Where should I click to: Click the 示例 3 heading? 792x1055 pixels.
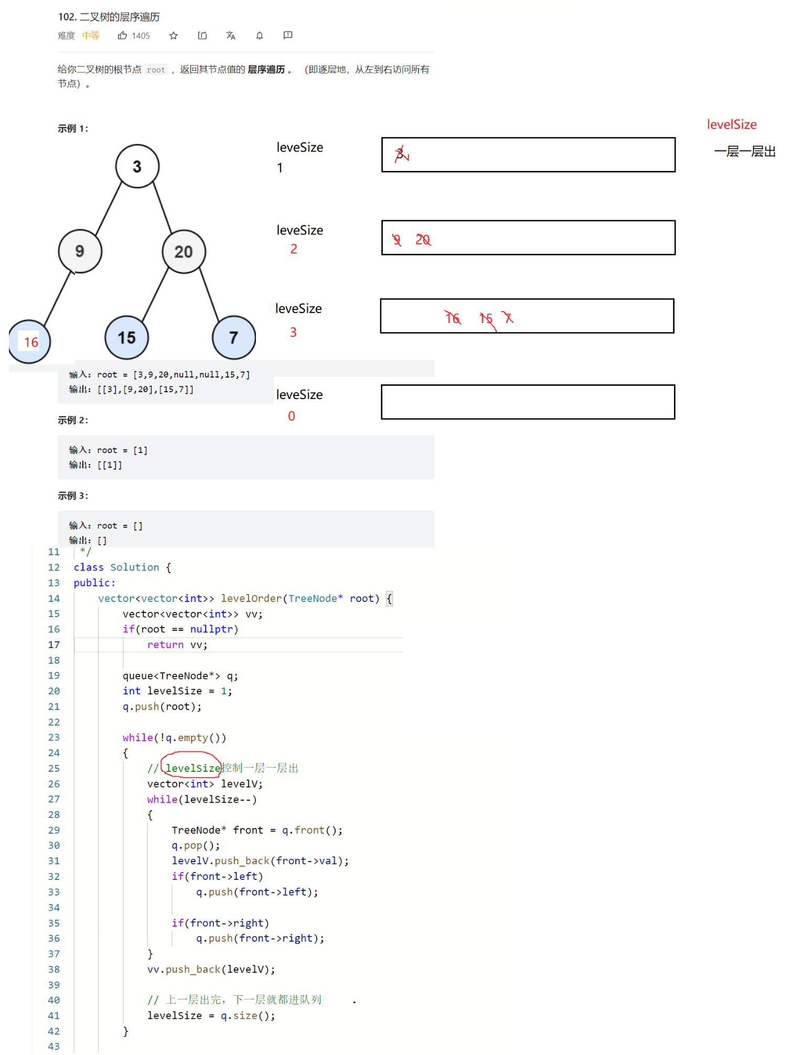point(73,496)
